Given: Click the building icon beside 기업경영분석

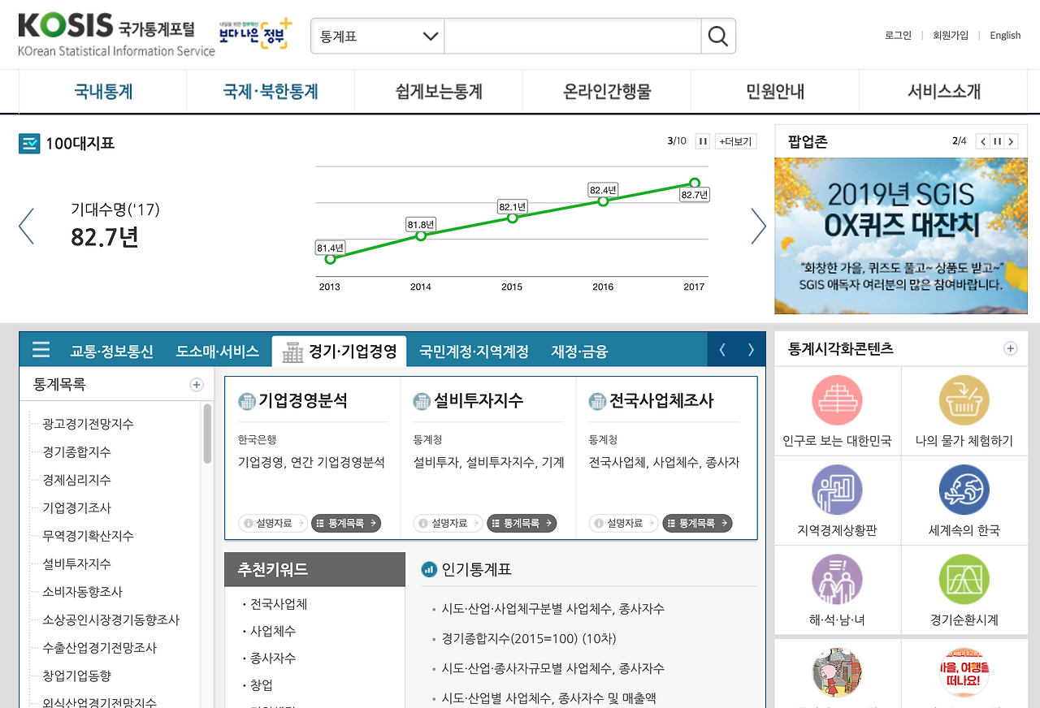Looking at the screenshot, I should pos(246,401).
